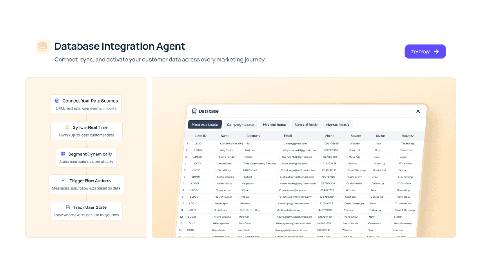Click the Connect Your Data Sources icon
This screenshot has height=265, width=477.
click(x=57, y=101)
